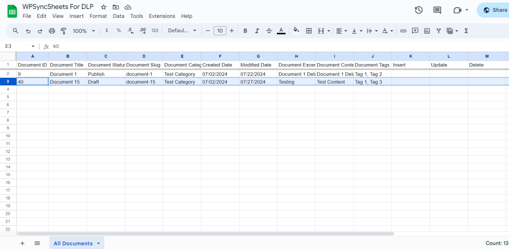Click the horizontal scrollbar thumb

point(205,234)
